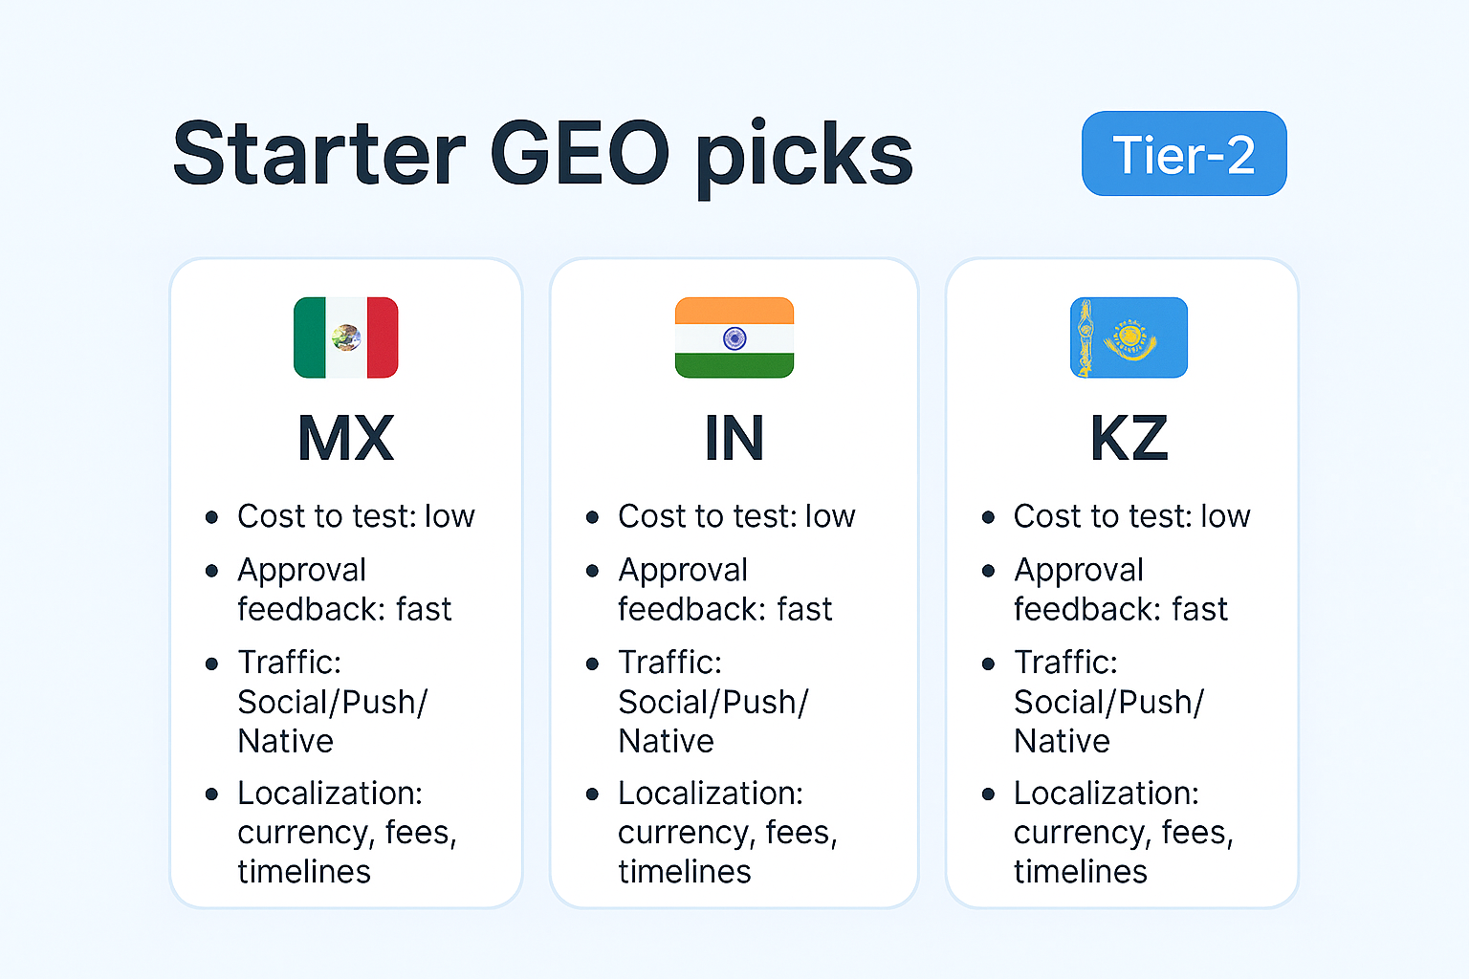Select Approval feedback in KZ card

point(1121,589)
